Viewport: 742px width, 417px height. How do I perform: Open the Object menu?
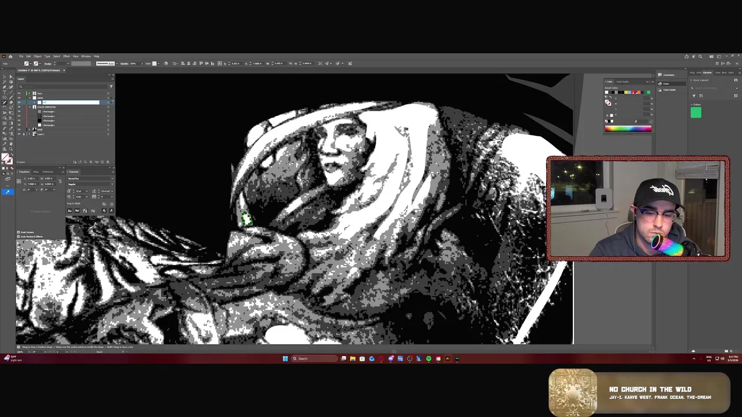[x=38, y=56]
